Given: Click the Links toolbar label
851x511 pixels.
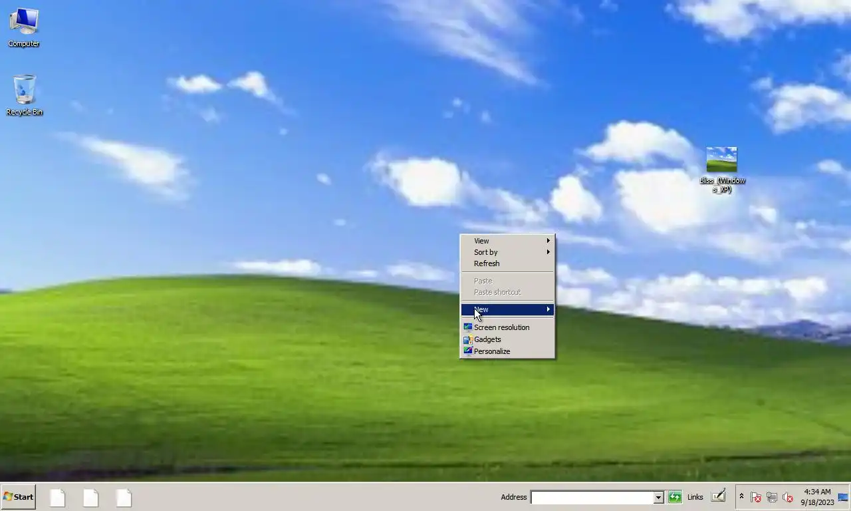Looking at the screenshot, I should point(695,497).
